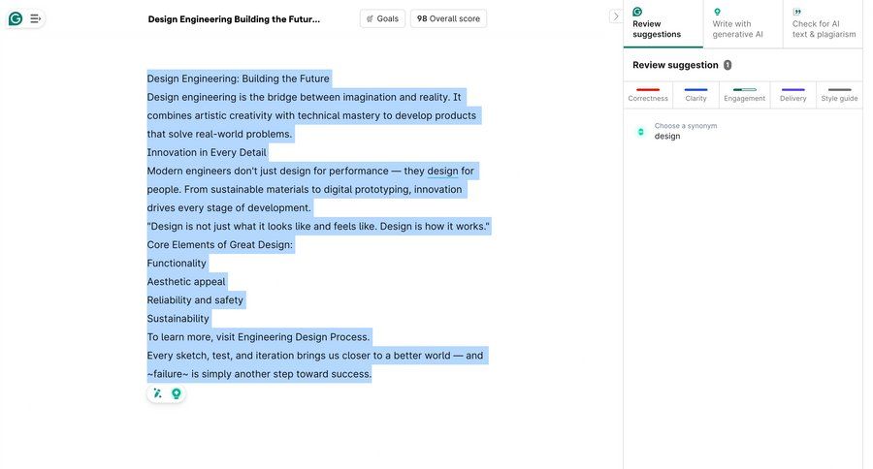The width and height of the screenshot is (873, 469).
Task: Click the suggestion count badge
Action: click(x=727, y=65)
